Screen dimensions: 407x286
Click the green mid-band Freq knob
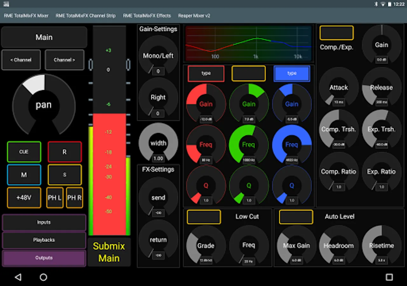point(249,145)
